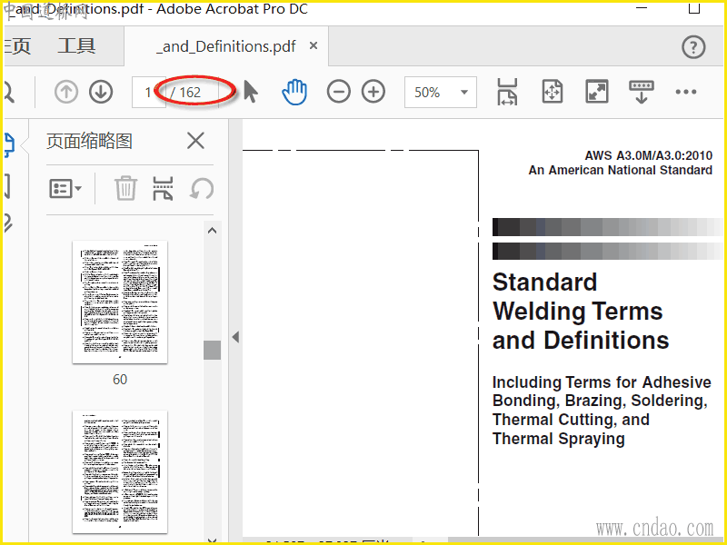Open the more tools ellipsis menu

point(685,92)
